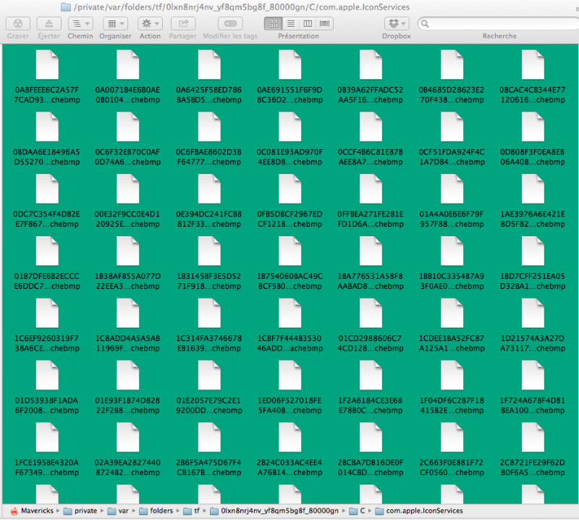Click the file name 01D53938F1ADA

(x=47, y=406)
